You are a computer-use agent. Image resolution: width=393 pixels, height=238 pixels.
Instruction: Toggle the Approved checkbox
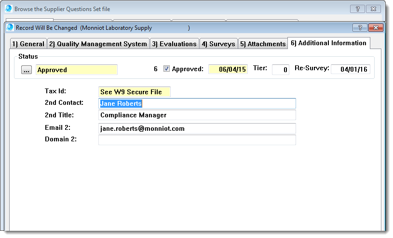166,69
